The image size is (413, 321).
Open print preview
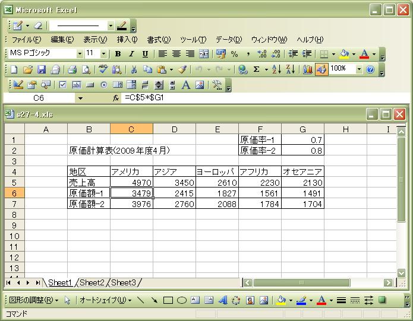click(86, 69)
